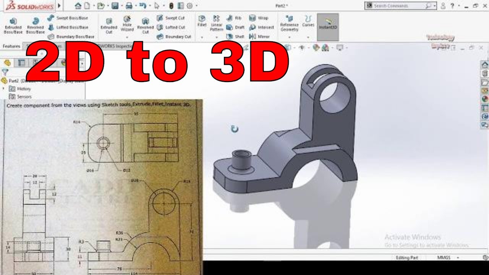Viewport: 489px width, 275px height.
Task: Activate the Revolved Cut tool
Action: click(x=145, y=26)
